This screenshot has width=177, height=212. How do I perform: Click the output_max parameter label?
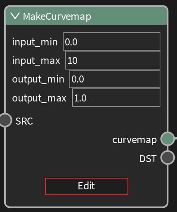(x=39, y=98)
